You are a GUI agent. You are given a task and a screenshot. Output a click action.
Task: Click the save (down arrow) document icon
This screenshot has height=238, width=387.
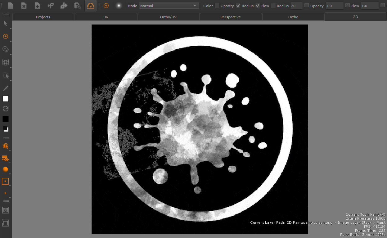tap(37, 6)
